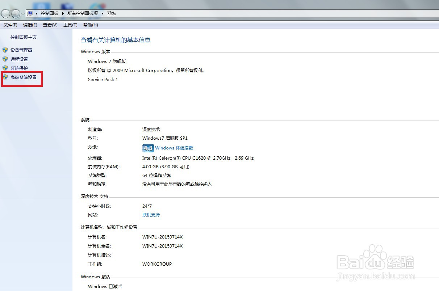Click the WORKGROUP value
Screen dimensions: 439x291
pyautogui.click(x=157, y=264)
